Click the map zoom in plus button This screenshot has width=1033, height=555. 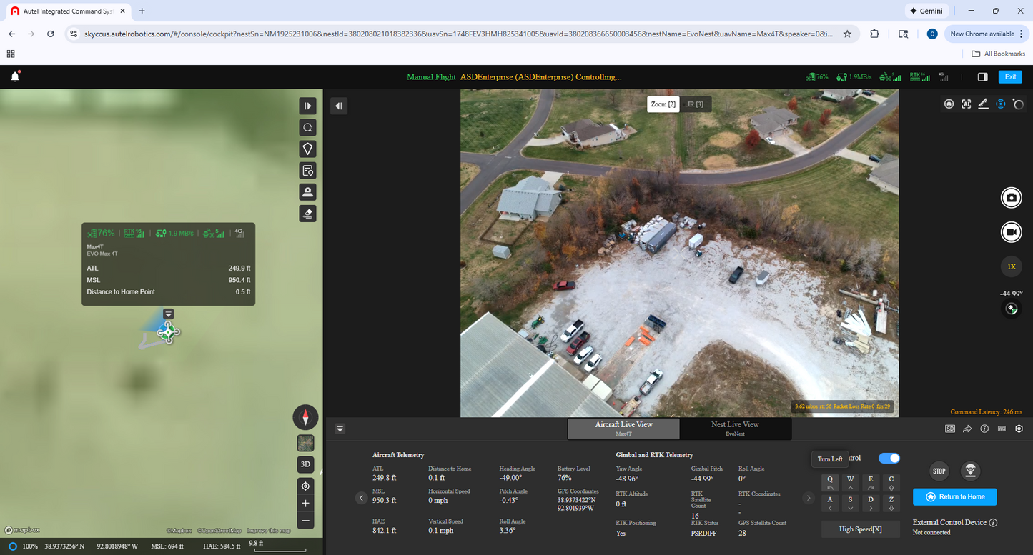pos(305,503)
